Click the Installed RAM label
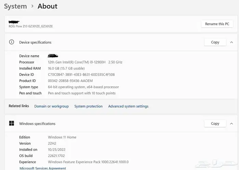The width and height of the screenshot is (239, 170). pos(30,68)
